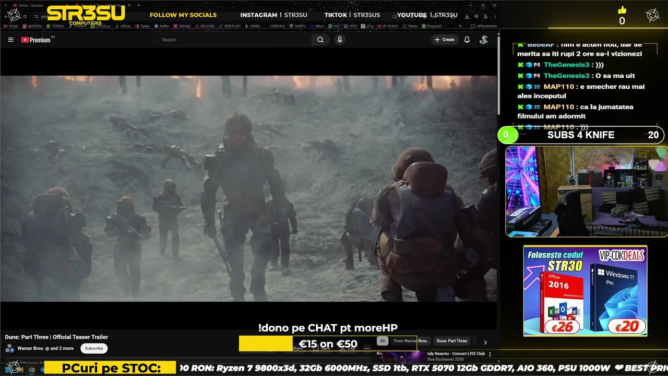This screenshot has height=376, width=668.
Task: Open the ProgramG bookmark
Action: click(432, 26)
